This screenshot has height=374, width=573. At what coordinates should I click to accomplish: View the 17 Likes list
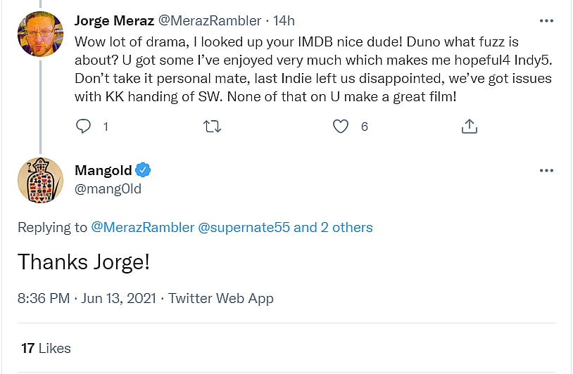coord(46,348)
